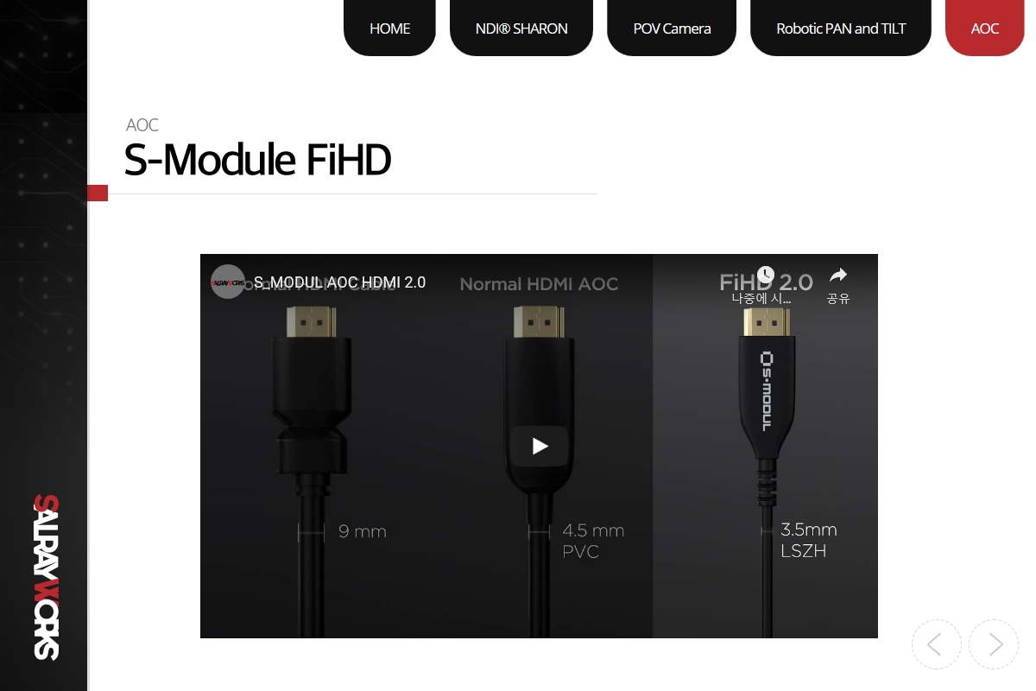Click the 3.5mm LSZH label in video
The height and width of the screenshot is (691, 1036).
[809, 540]
